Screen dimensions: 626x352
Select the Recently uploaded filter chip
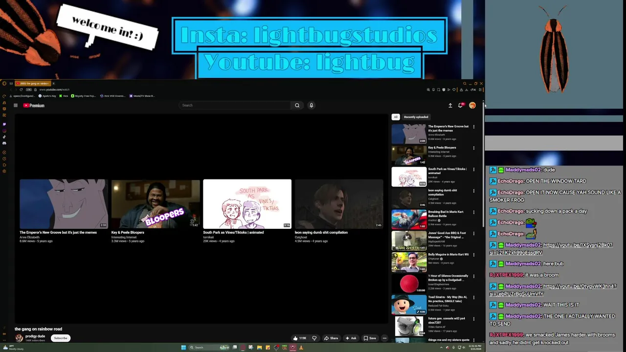[x=416, y=117]
